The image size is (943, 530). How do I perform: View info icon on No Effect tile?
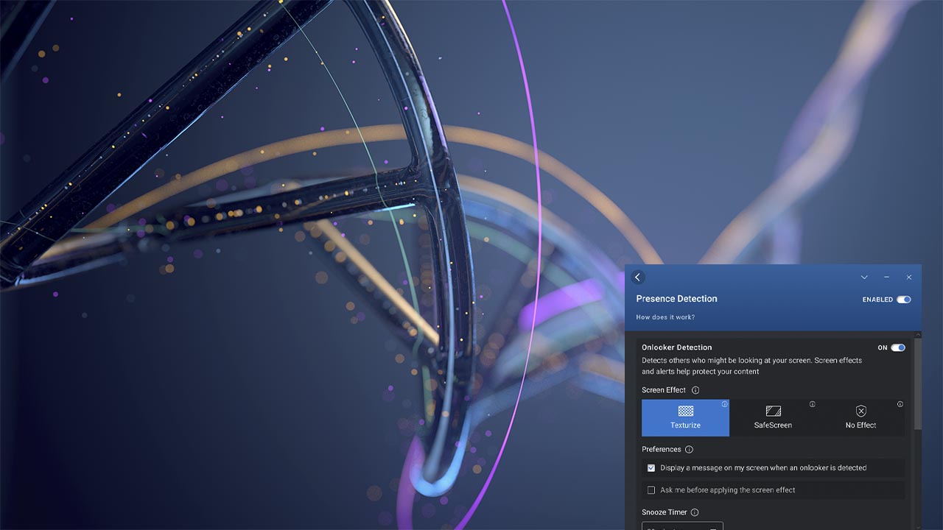tap(900, 404)
